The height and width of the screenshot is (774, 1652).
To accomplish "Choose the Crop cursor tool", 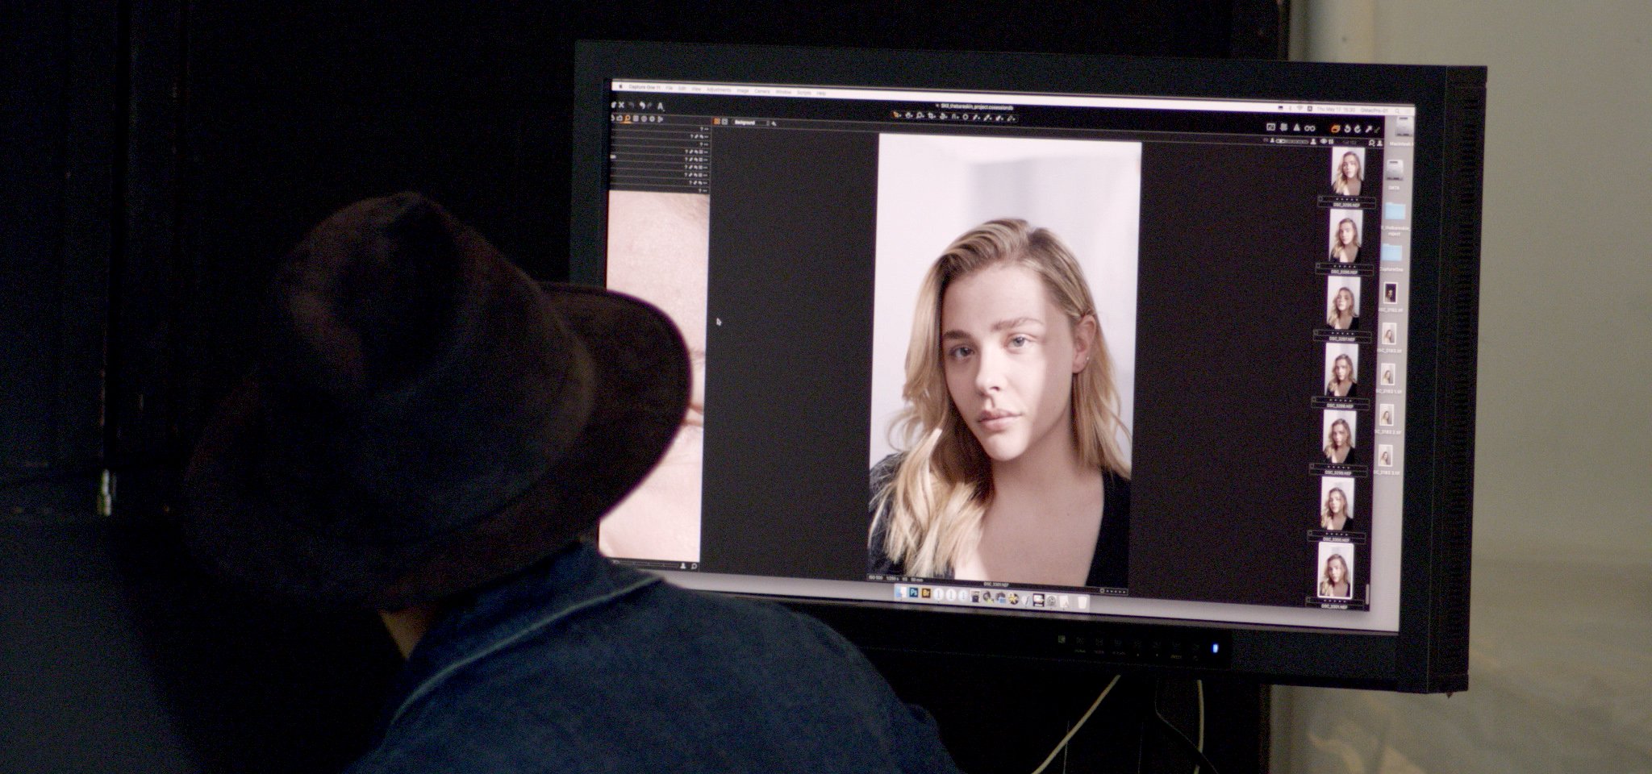I will (932, 116).
